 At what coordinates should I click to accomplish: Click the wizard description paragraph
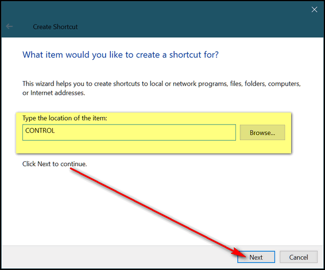point(161,88)
